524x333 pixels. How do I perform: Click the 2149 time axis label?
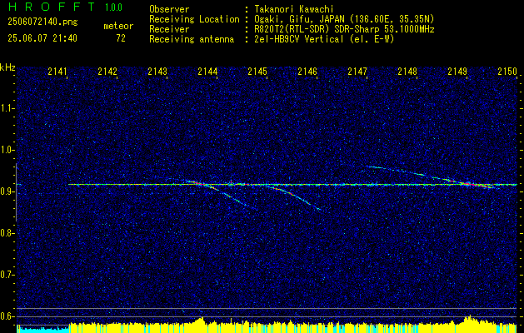click(x=457, y=72)
